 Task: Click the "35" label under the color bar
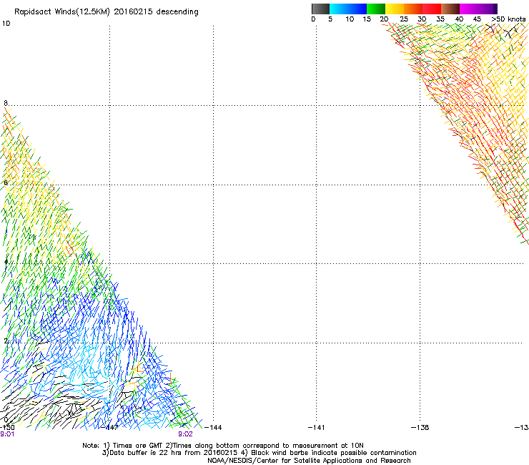tap(440, 19)
